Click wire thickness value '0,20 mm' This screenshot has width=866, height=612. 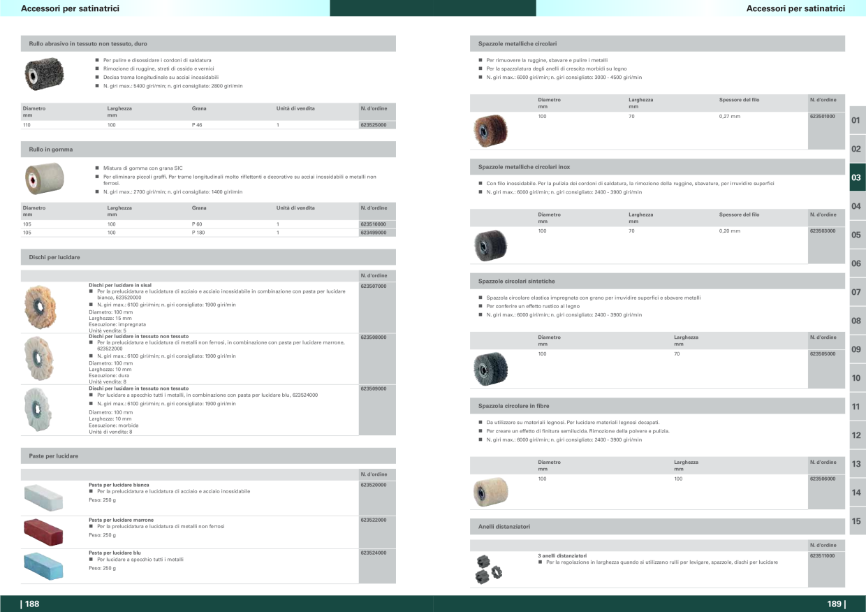pyautogui.click(x=730, y=231)
